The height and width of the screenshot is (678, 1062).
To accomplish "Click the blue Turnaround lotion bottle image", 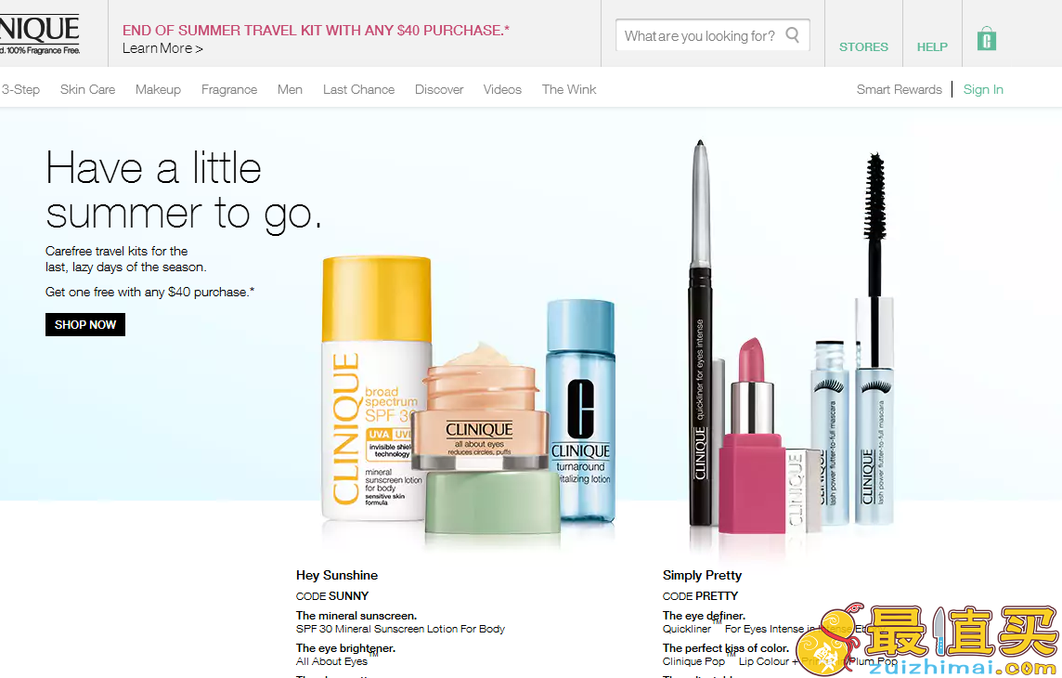I will pyautogui.click(x=581, y=411).
